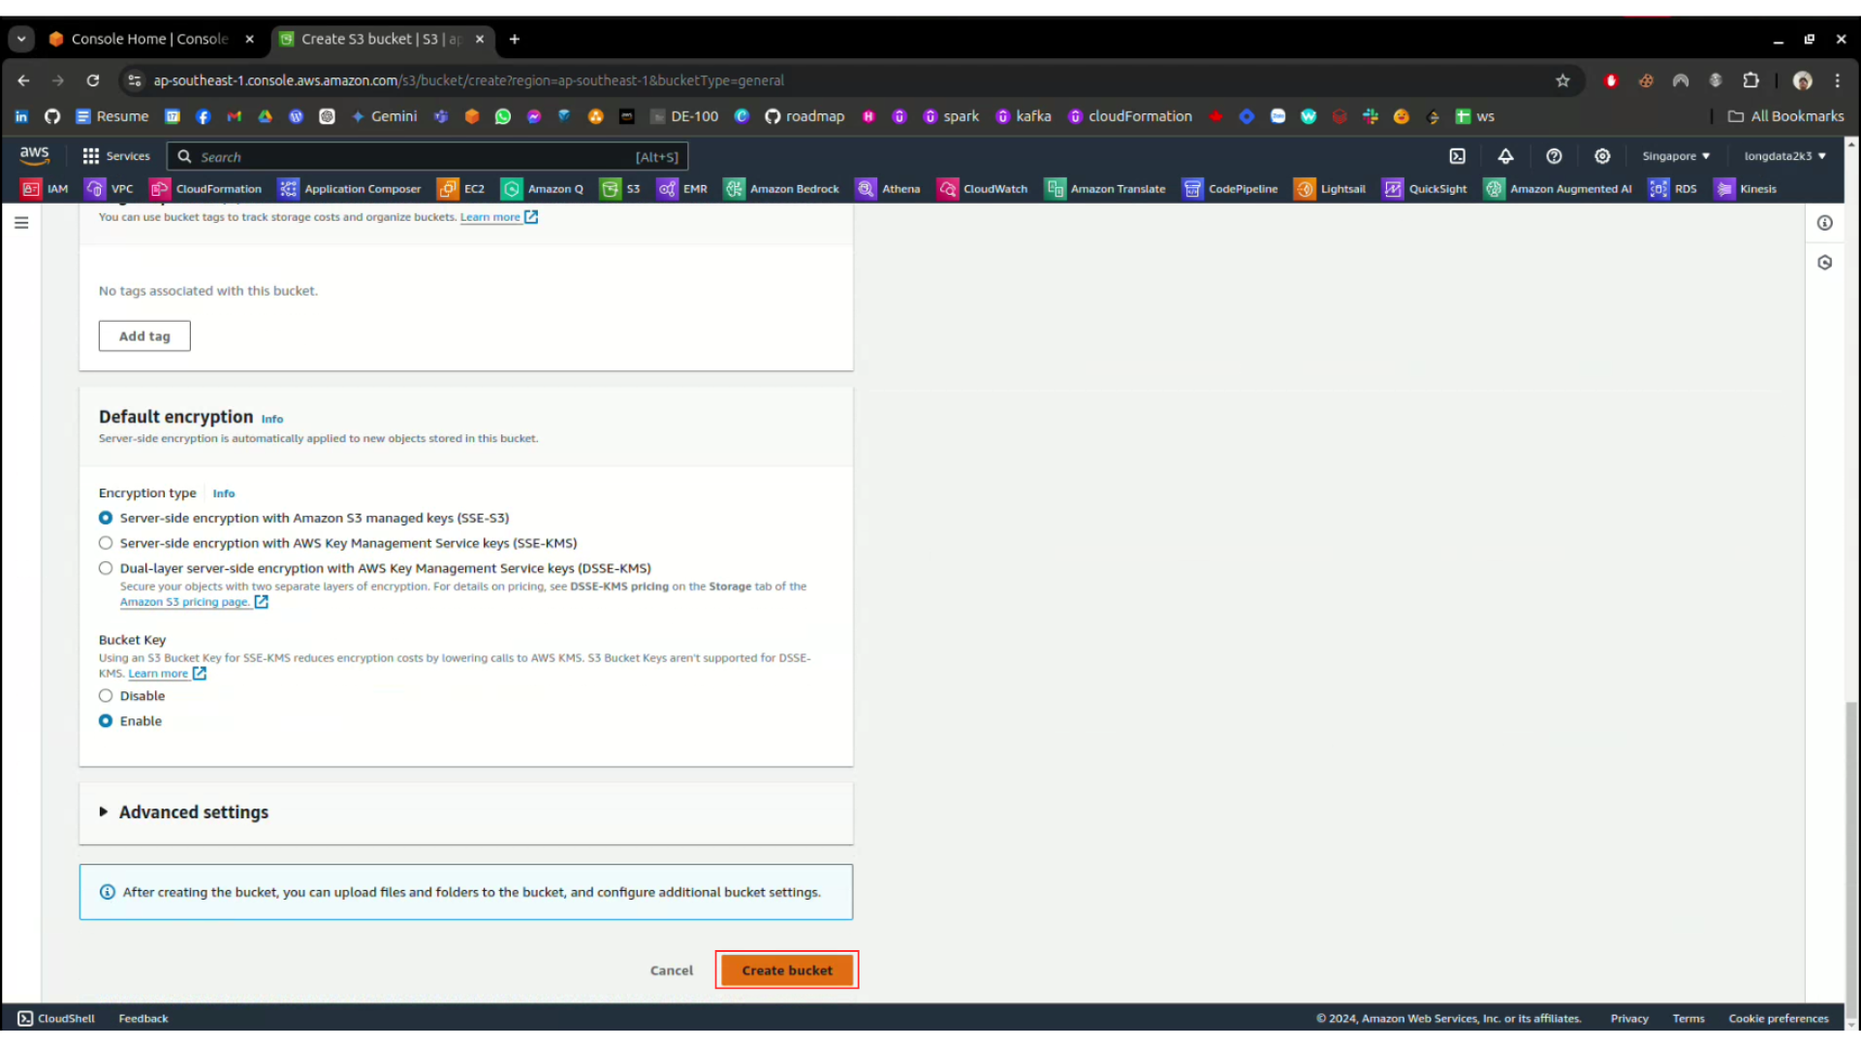The width and height of the screenshot is (1861, 1047).
Task: Open the EC2 favorites shortcut
Action: click(x=461, y=189)
